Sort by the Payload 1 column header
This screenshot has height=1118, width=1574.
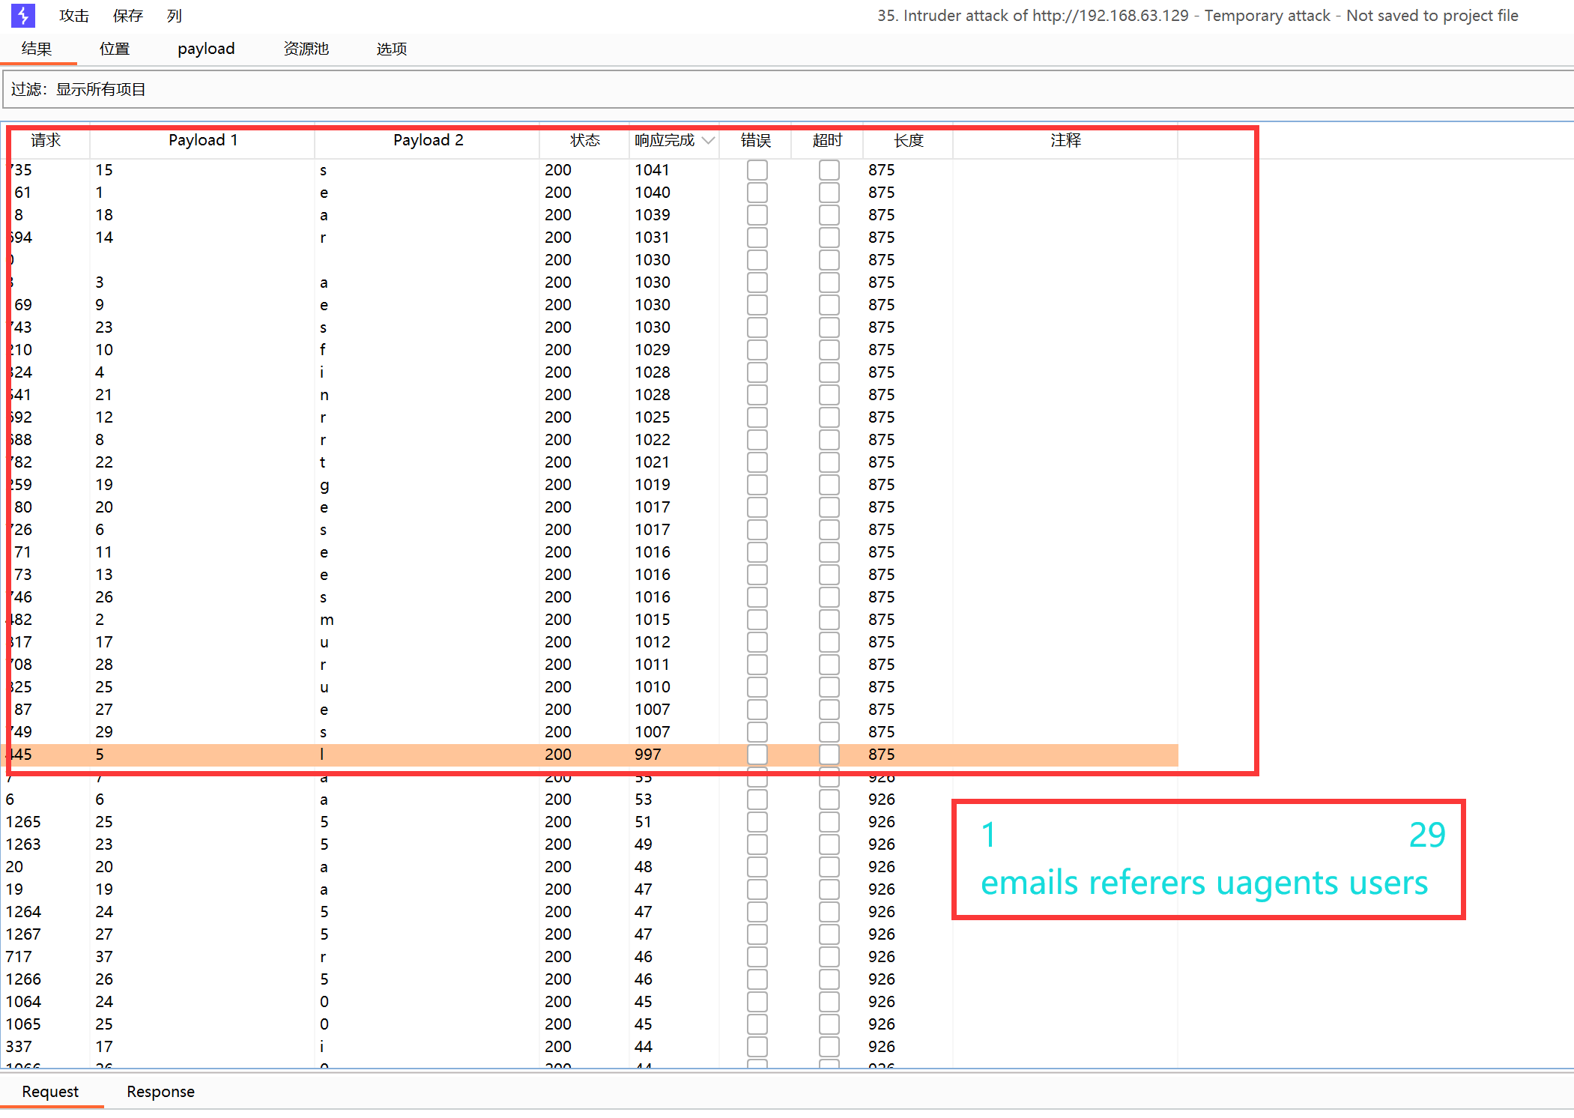tap(203, 140)
